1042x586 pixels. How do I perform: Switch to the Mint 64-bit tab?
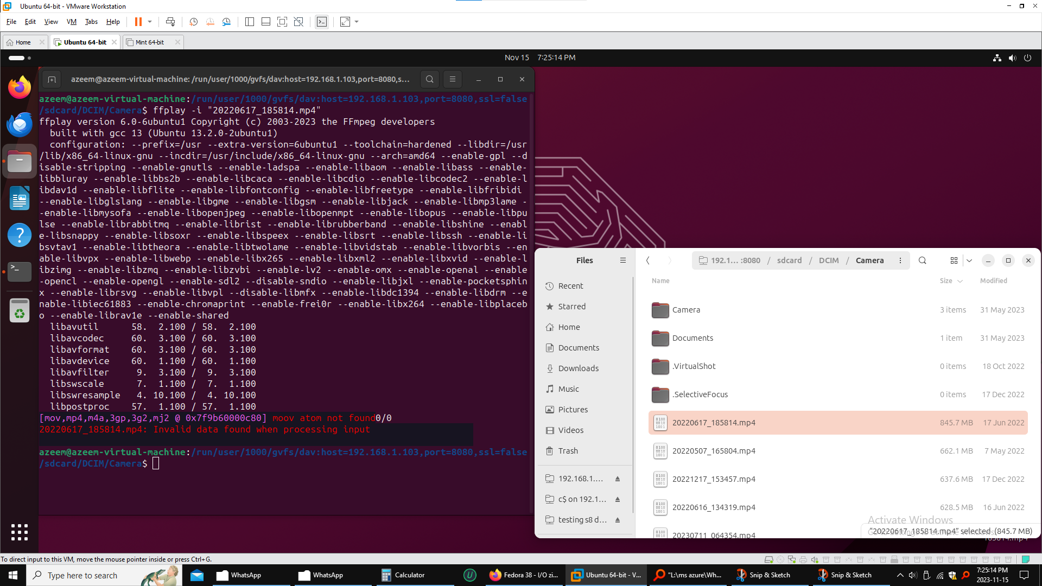pos(150,42)
